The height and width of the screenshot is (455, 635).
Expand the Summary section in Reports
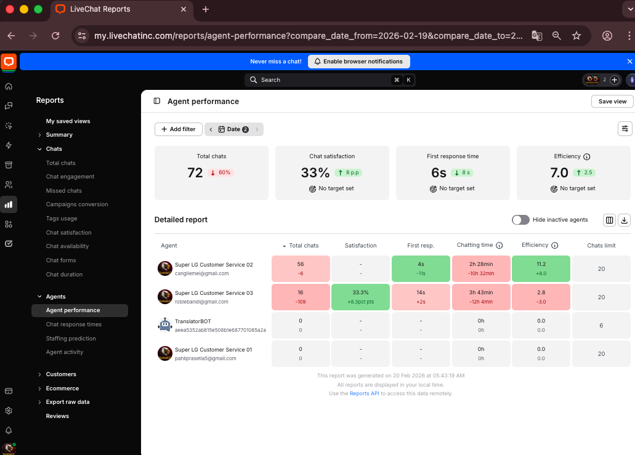tap(59, 135)
